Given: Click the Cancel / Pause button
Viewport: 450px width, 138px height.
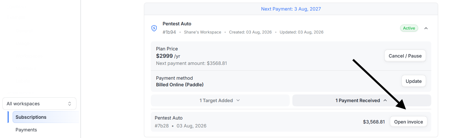Looking at the screenshot, I should pyautogui.click(x=405, y=56).
